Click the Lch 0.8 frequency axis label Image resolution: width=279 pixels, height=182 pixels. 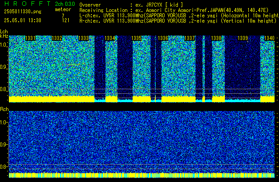pyautogui.click(x=4, y=89)
